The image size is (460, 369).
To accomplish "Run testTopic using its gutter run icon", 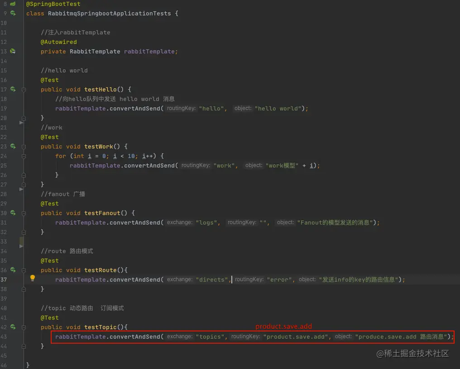I will [13, 327].
